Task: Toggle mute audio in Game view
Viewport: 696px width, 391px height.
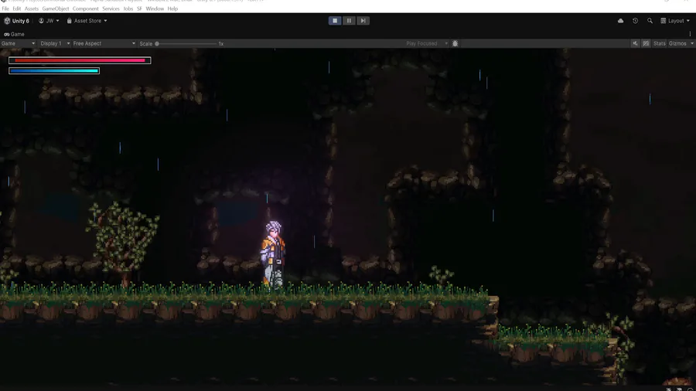Action: pyautogui.click(x=635, y=43)
